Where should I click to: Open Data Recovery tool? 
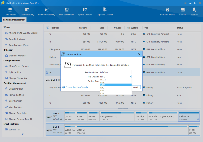(x=27, y=12)
